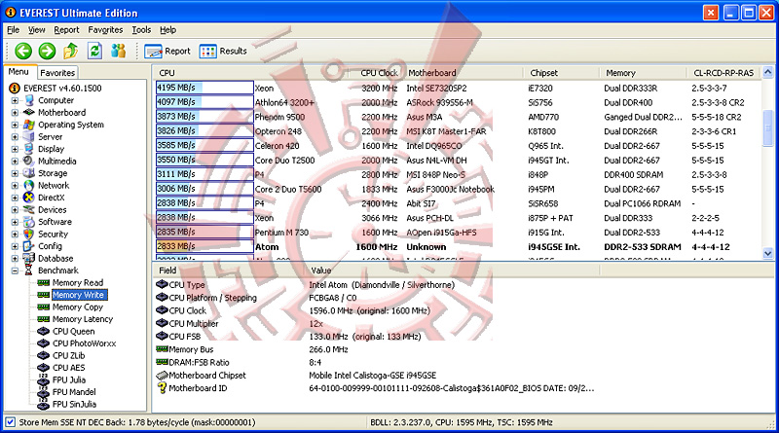Open the Results toolbar button
779x433 pixels.
click(x=223, y=52)
